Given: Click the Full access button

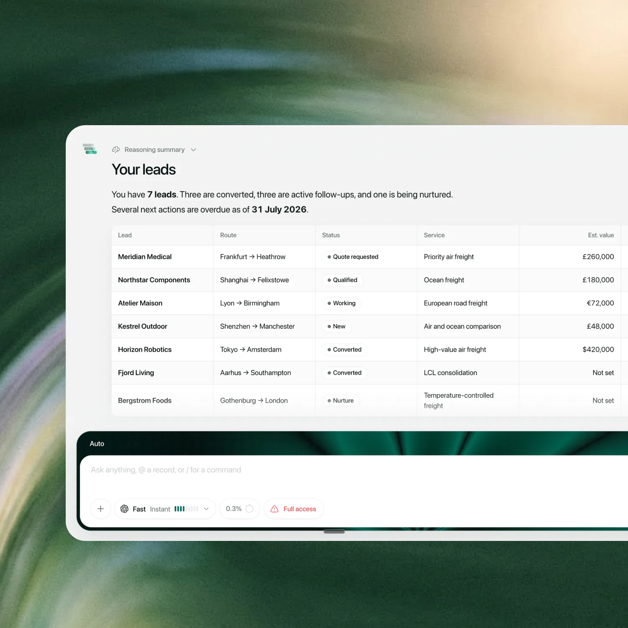Looking at the screenshot, I should [x=293, y=509].
